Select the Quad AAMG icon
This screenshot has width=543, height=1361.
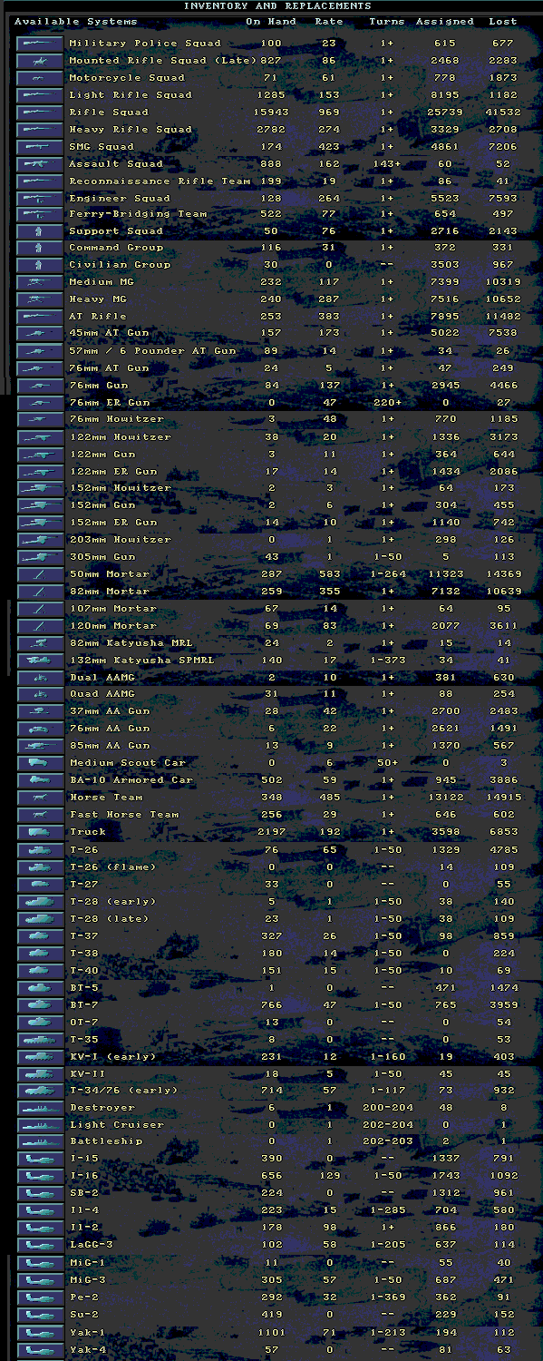click(40, 694)
